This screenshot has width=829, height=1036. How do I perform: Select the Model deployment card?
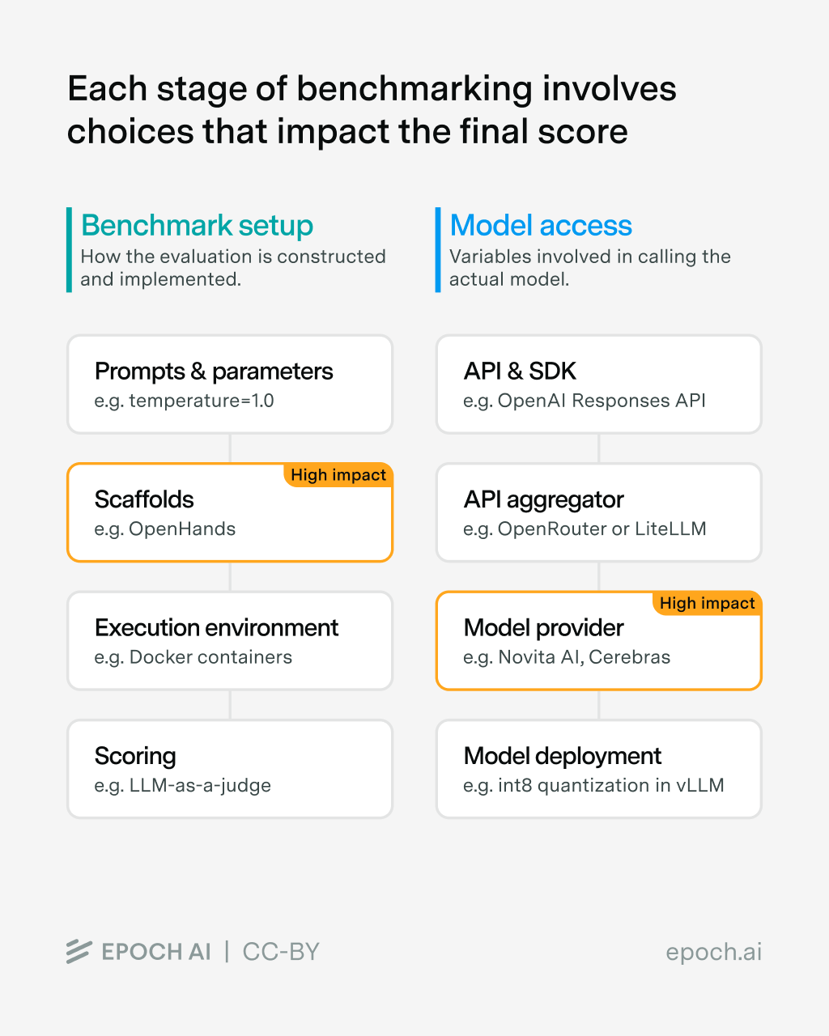coord(599,769)
